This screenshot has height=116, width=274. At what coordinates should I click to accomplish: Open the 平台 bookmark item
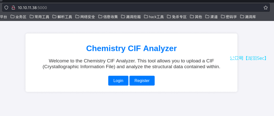pyautogui.click(x=4, y=17)
